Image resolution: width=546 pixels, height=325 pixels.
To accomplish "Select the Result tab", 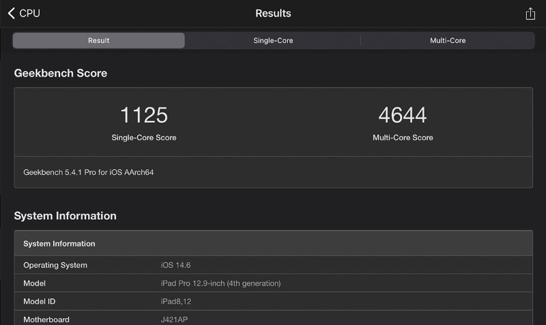I will (x=98, y=40).
